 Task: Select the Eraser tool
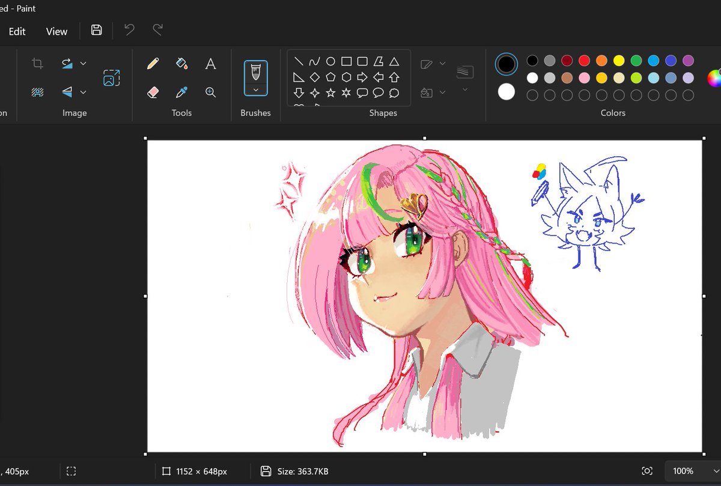[153, 92]
